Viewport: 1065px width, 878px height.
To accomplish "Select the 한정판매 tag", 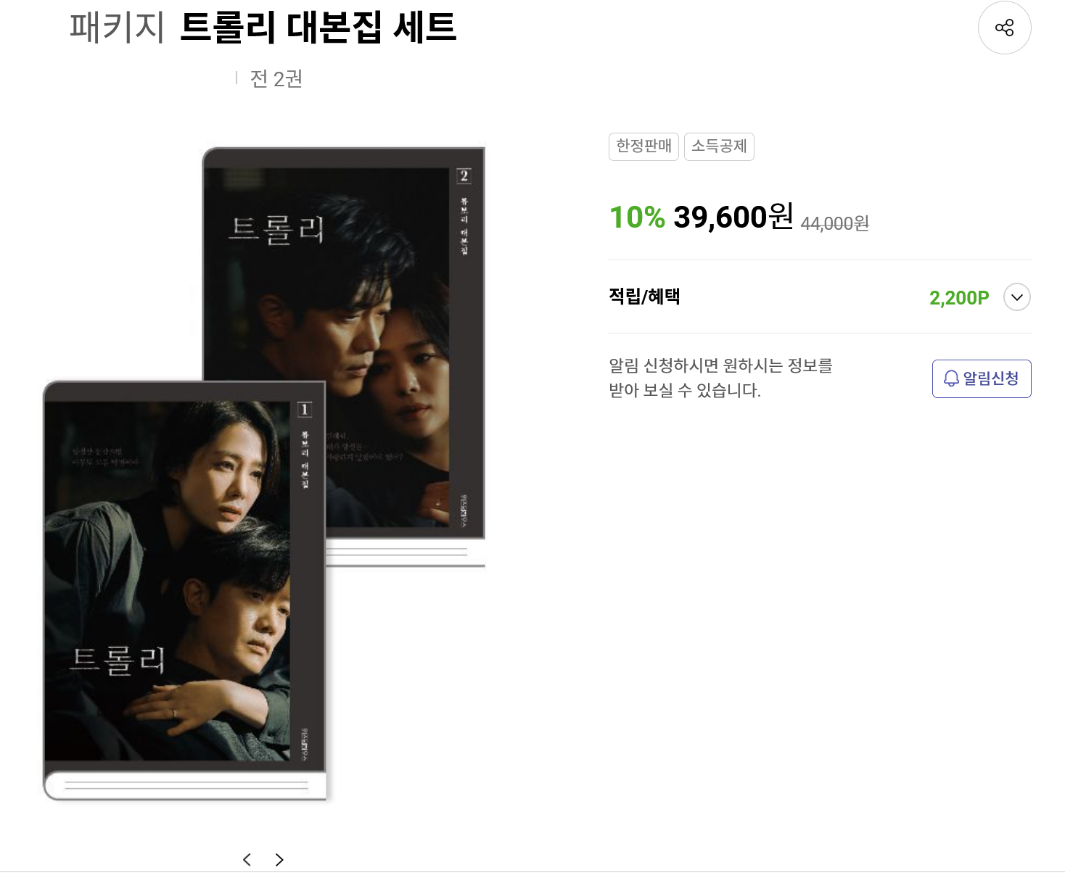I will point(643,146).
